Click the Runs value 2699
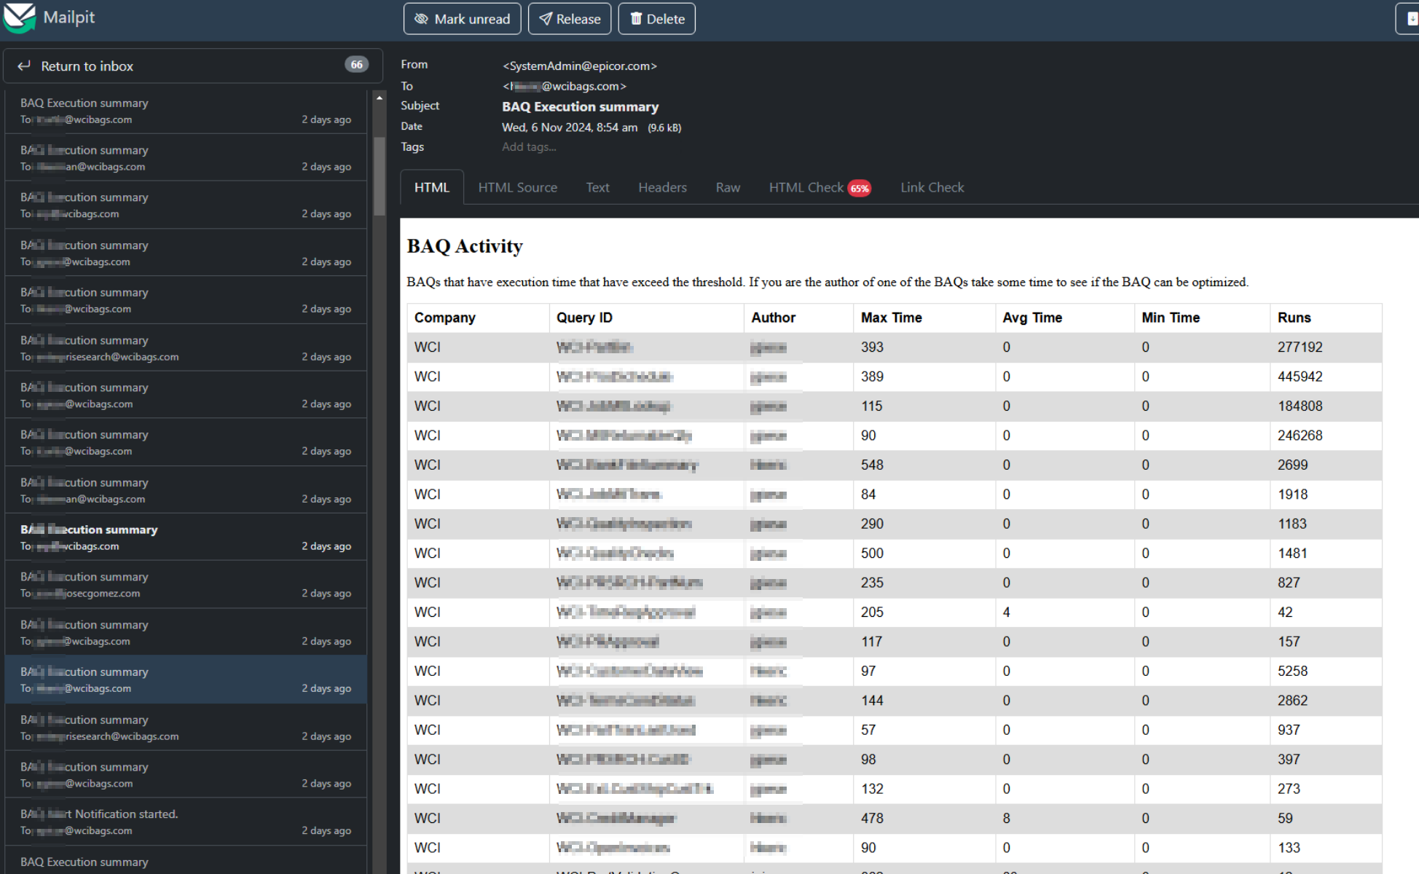This screenshot has height=874, width=1419. [1292, 465]
